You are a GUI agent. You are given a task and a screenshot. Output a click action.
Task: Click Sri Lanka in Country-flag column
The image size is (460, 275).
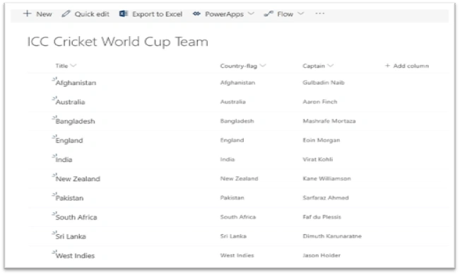point(233,236)
